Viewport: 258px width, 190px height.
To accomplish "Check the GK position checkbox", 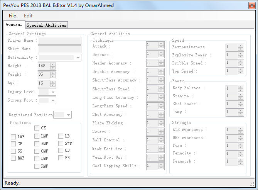I will [37, 128].
